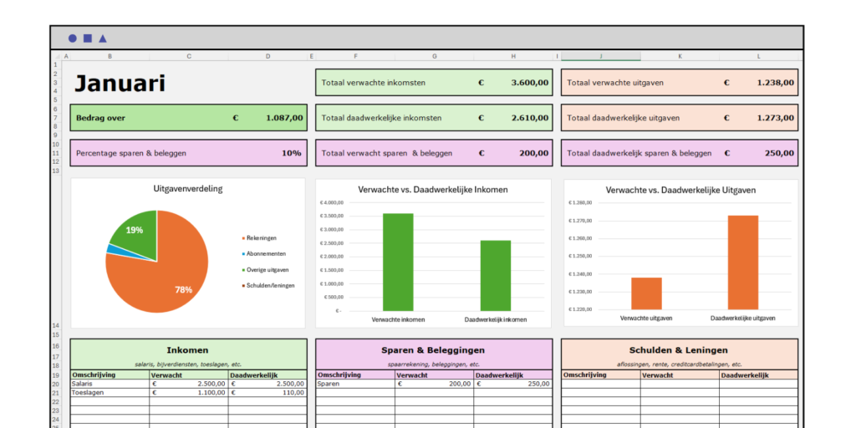Select Totaal verwachte uitgaven label
The image size is (856, 428).
[615, 83]
